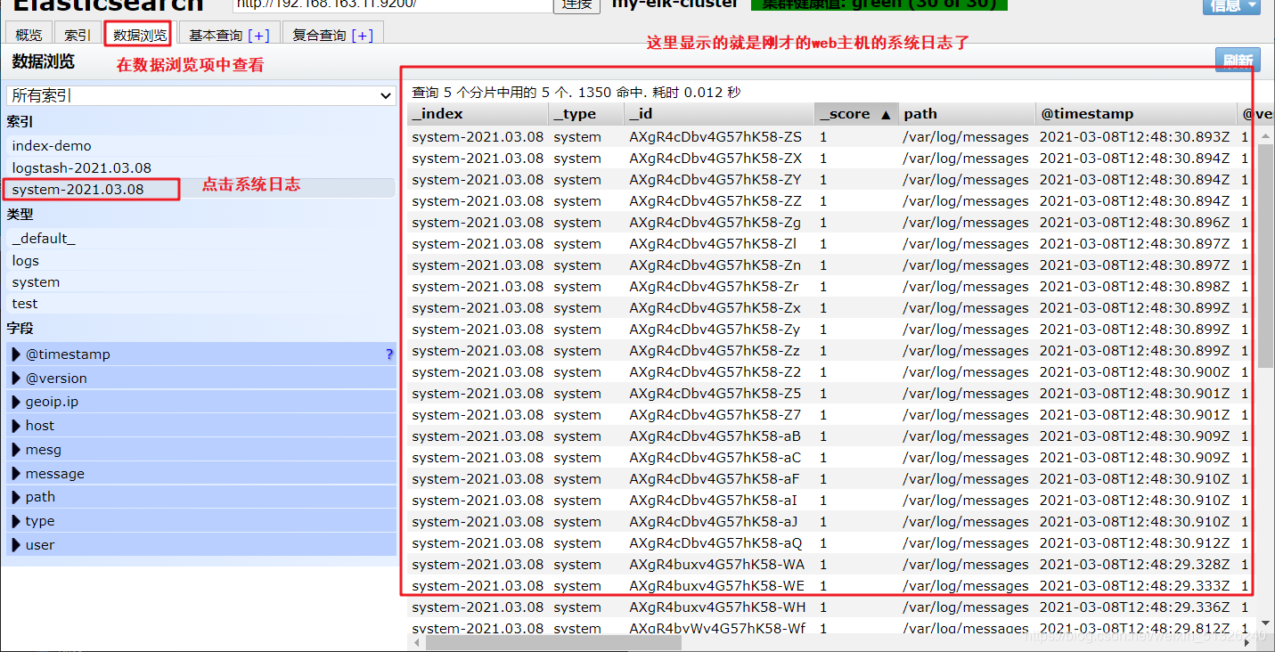Click the 刷新 refresh button
This screenshot has height=652, width=1275.
1238,60
